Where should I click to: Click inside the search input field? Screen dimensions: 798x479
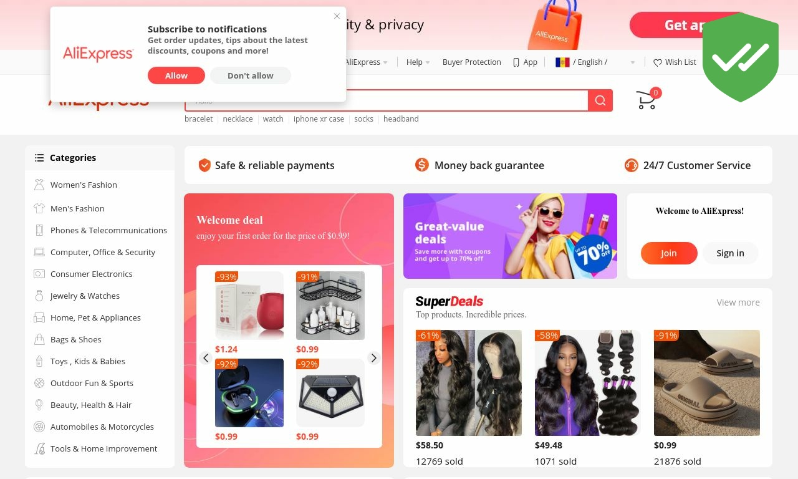(x=387, y=100)
